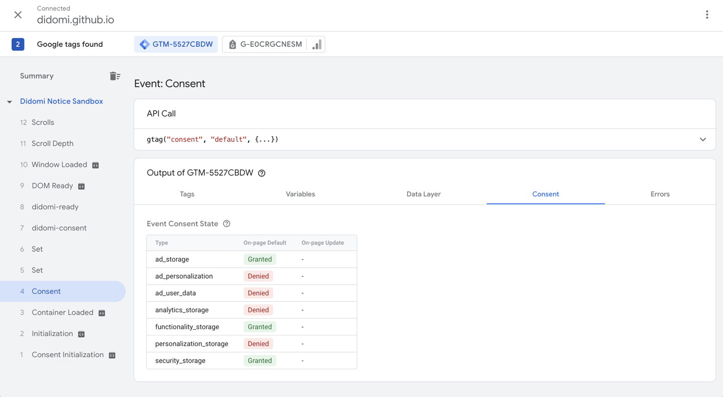
Task: Open help tooltip for Event Consent State
Action: coord(226,223)
